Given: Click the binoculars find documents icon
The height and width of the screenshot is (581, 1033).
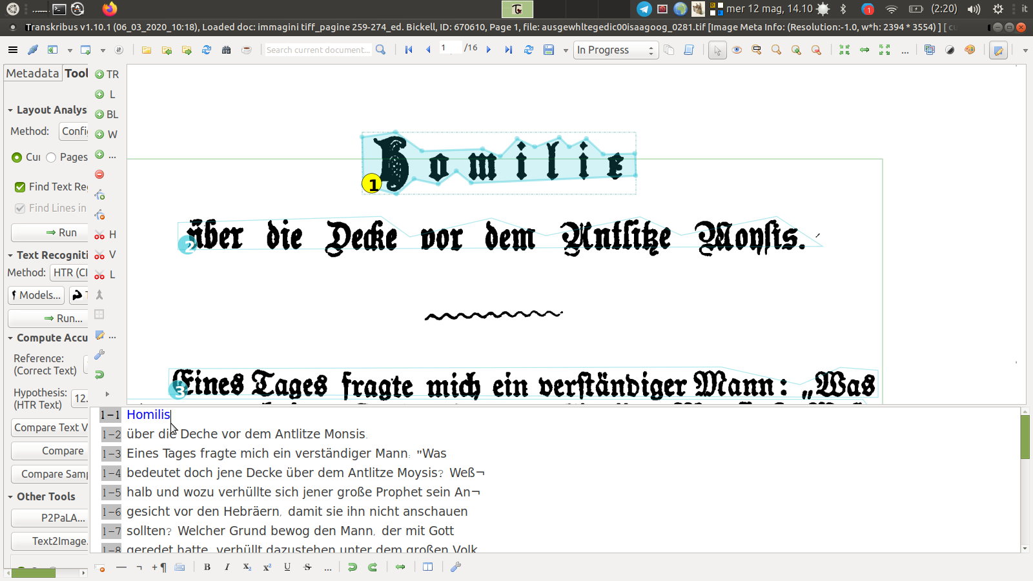Looking at the screenshot, I should pos(227,50).
